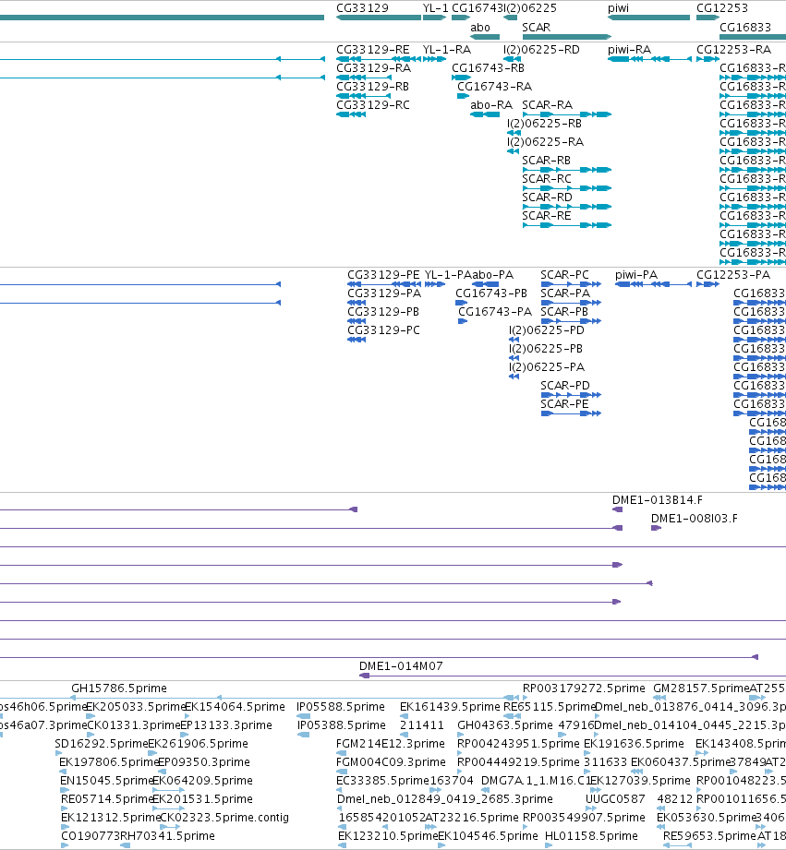Screen dimensions: 786x850
Task: Select protein label SCAR-PC
Action: point(564,275)
